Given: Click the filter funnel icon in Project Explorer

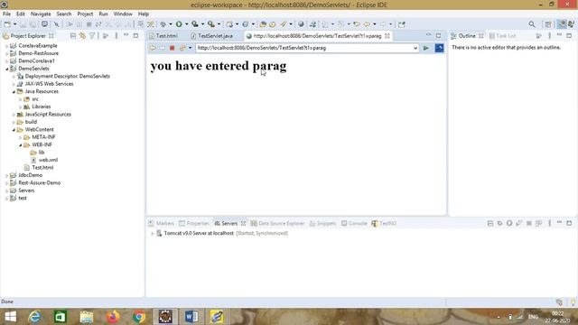Looking at the screenshot, I should [x=92, y=36].
